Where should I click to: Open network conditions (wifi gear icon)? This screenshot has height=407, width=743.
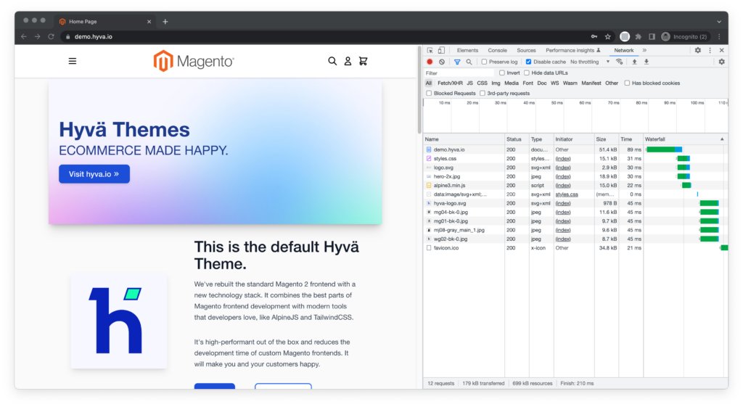[x=620, y=62]
